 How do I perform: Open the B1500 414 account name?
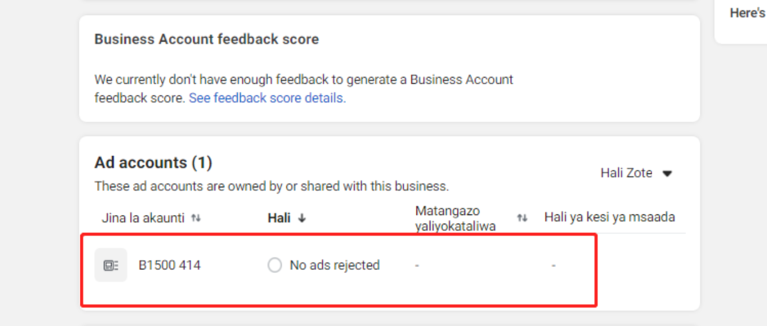coord(169,265)
